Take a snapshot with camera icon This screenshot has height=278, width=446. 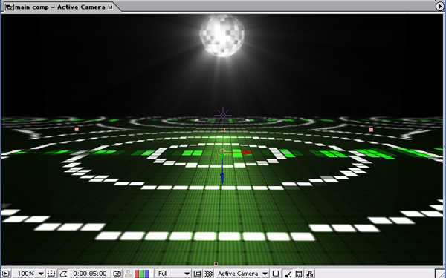117,274
